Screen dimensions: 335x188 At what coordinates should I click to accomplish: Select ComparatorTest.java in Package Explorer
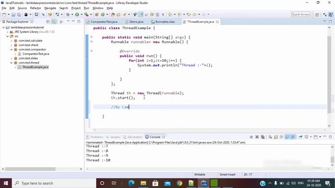point(36,54)
